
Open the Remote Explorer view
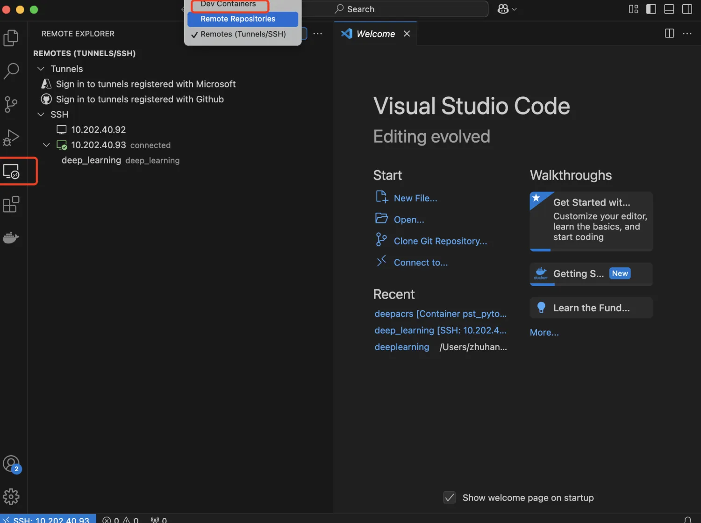pos(11,172)
